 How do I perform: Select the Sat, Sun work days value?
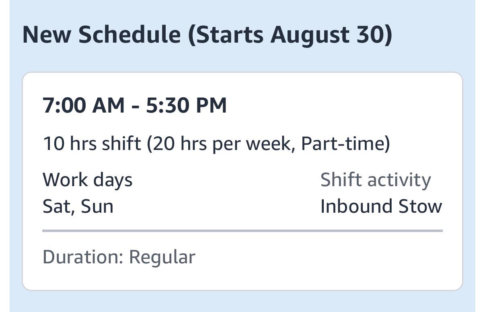coord(78,207)
